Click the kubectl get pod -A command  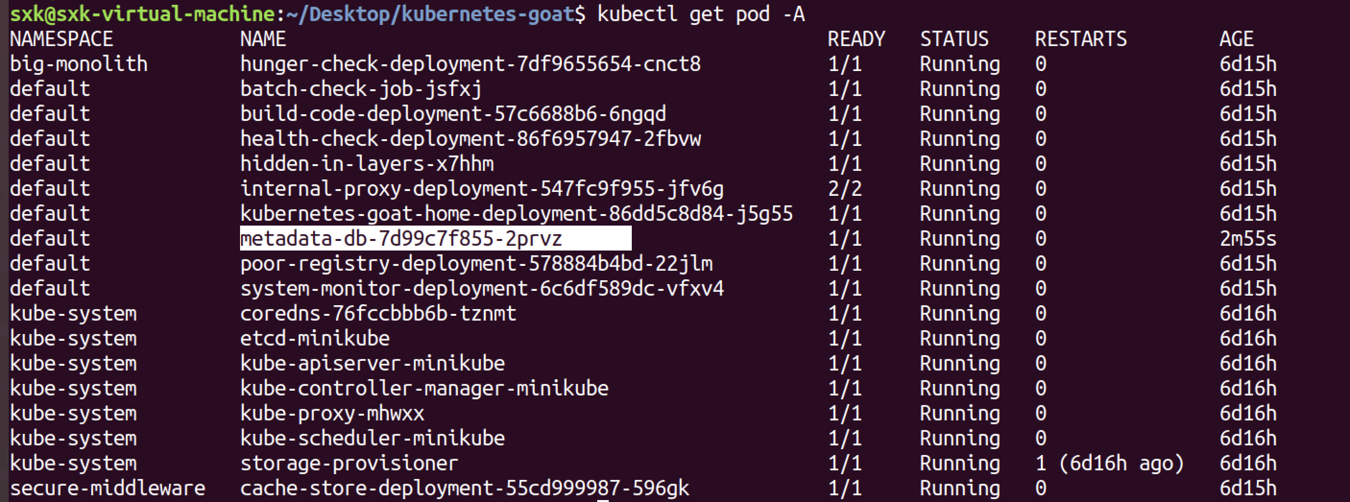coord(700,13)
